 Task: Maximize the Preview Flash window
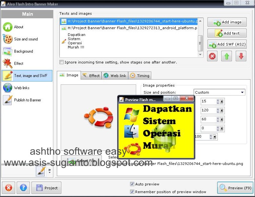point(176,98)
